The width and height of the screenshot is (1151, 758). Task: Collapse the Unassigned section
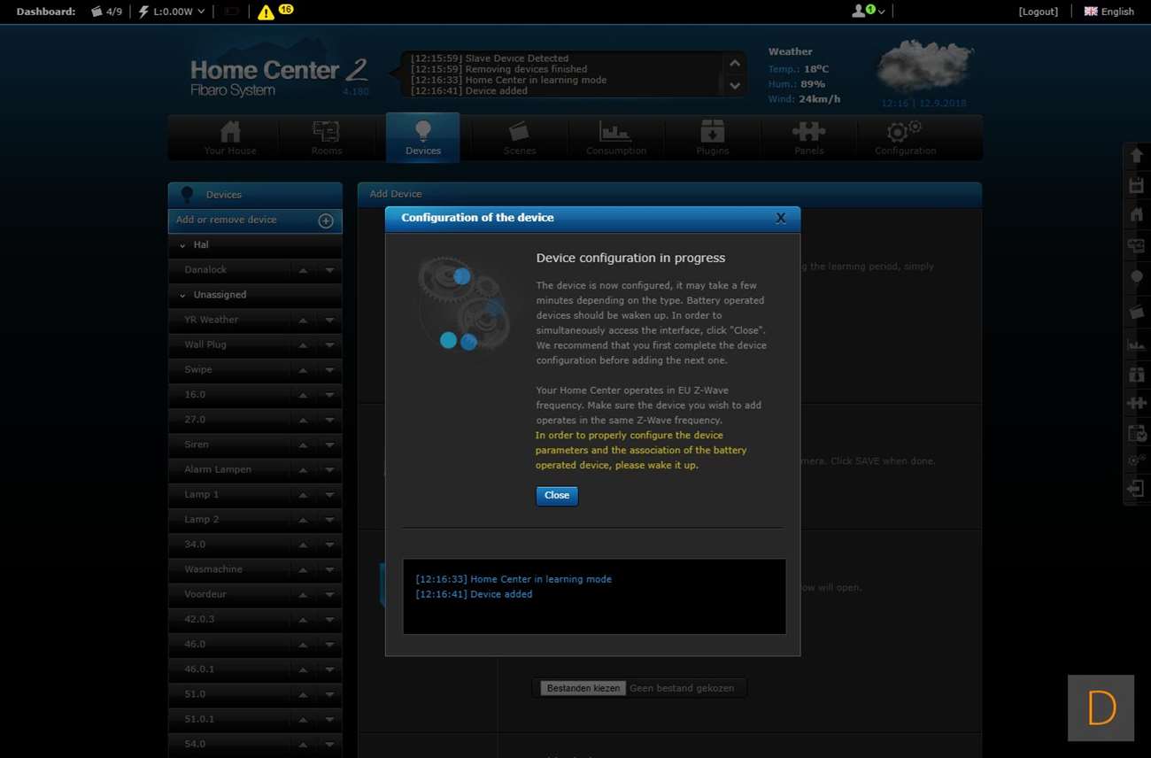pos(182,295)
